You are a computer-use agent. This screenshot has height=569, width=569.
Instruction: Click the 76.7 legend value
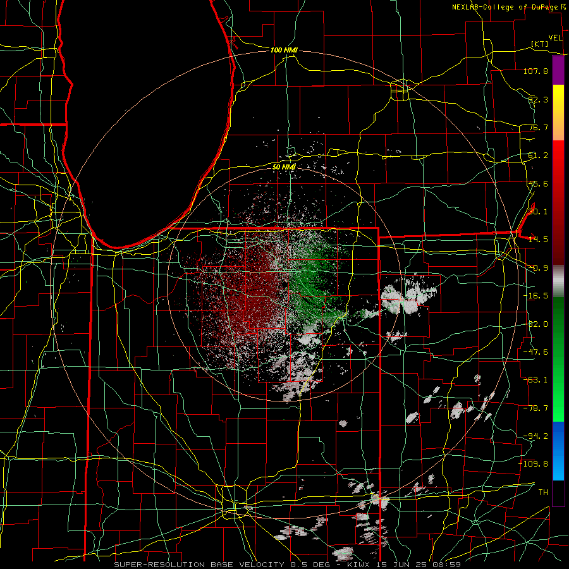pos(538,127)
